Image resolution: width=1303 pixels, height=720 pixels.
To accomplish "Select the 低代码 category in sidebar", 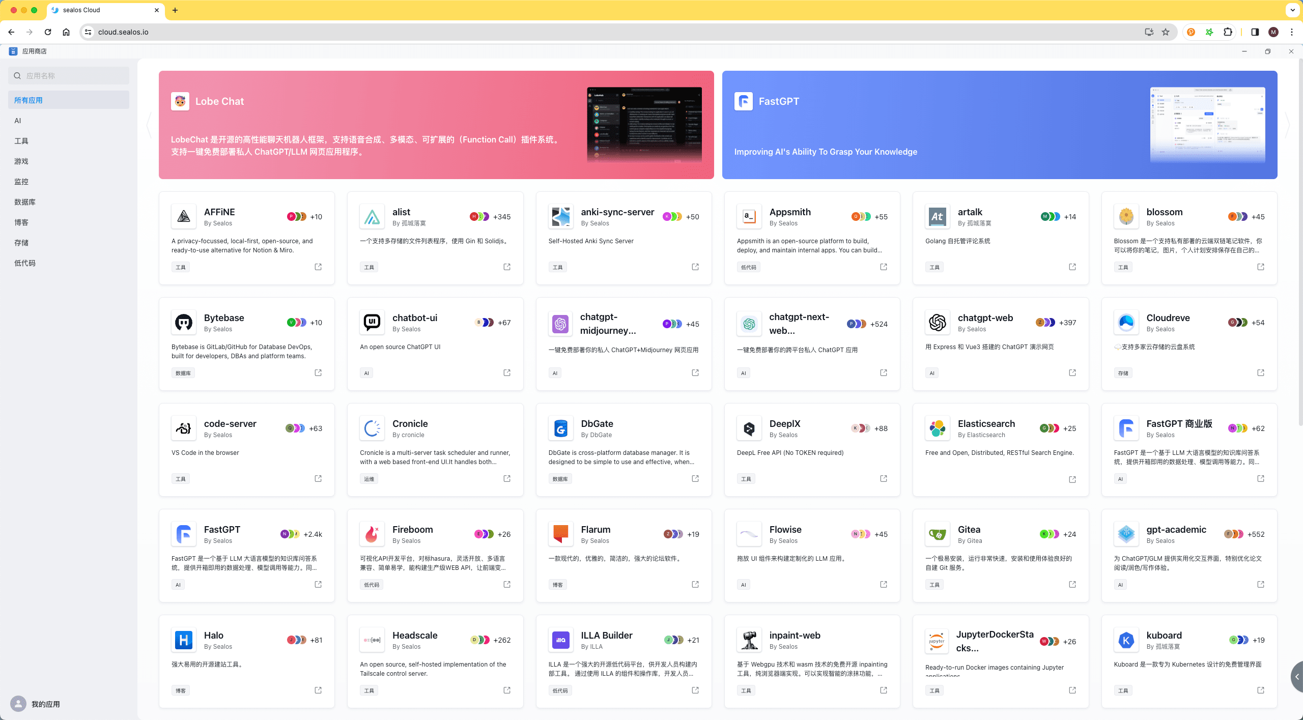I will [25, 263].
